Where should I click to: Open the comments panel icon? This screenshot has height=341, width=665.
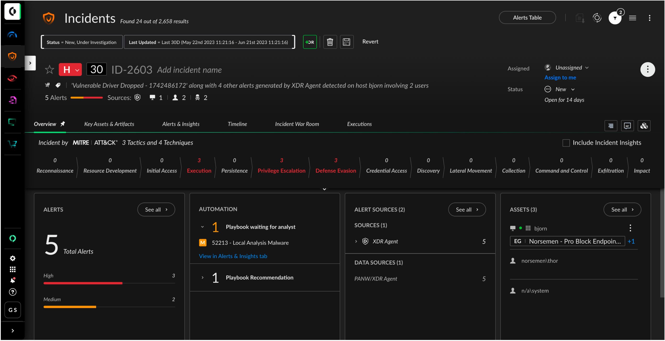627,126
